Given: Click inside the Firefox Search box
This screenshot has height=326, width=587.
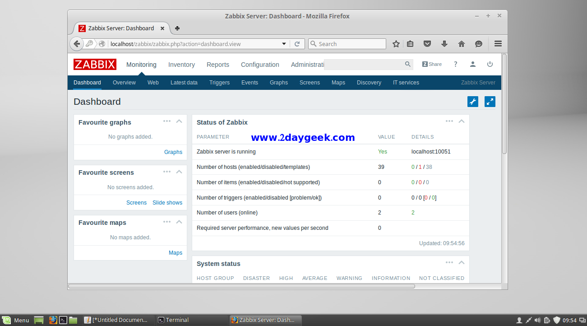Looking at the screenshot, I should (347, 44).
